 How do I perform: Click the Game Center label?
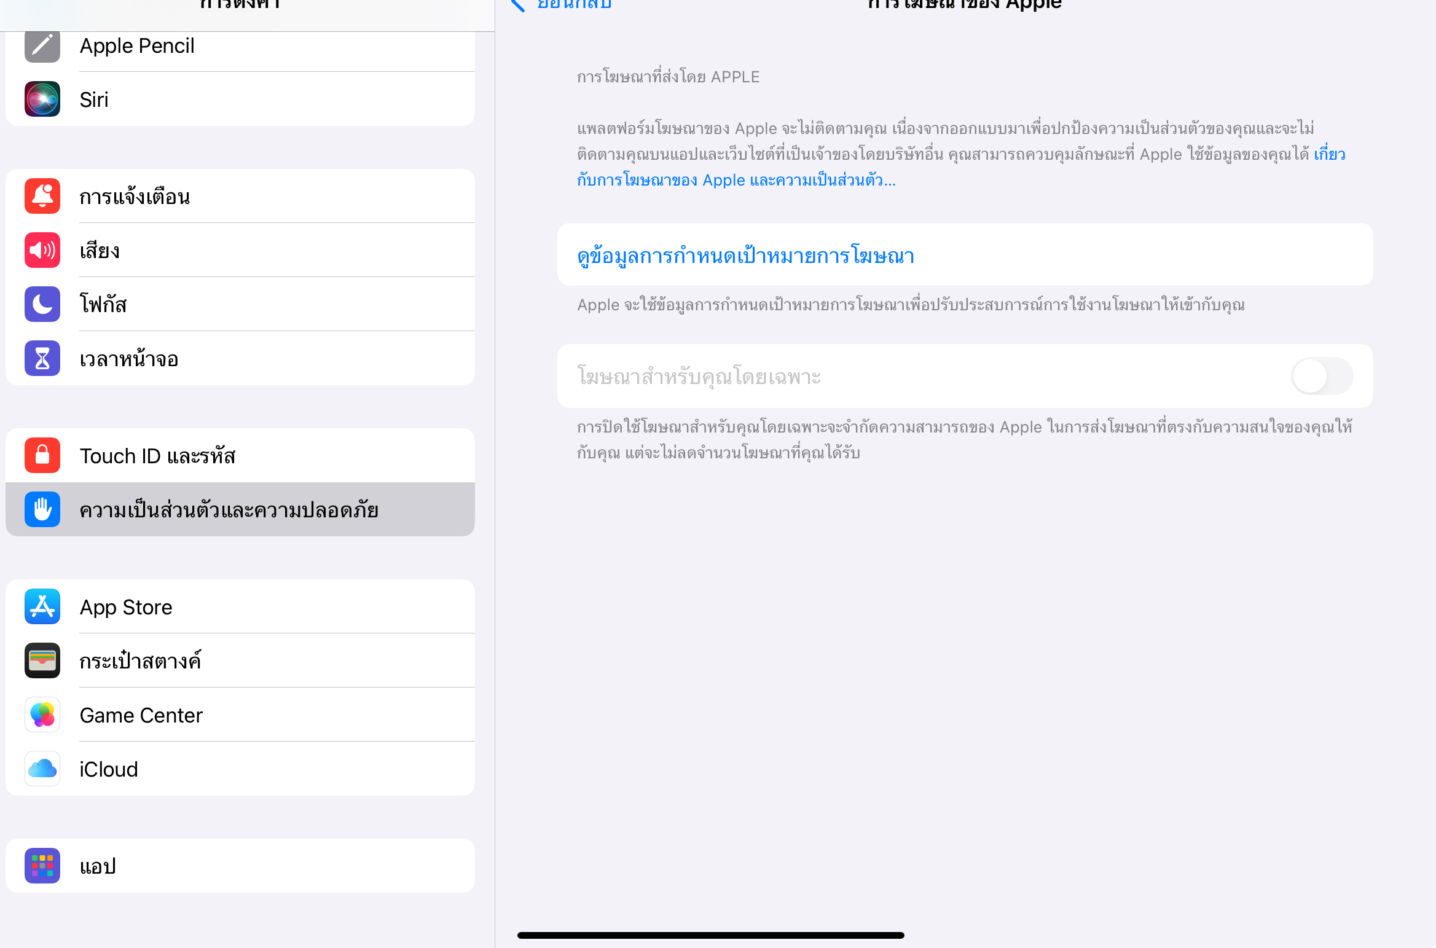tap(141, 715)
